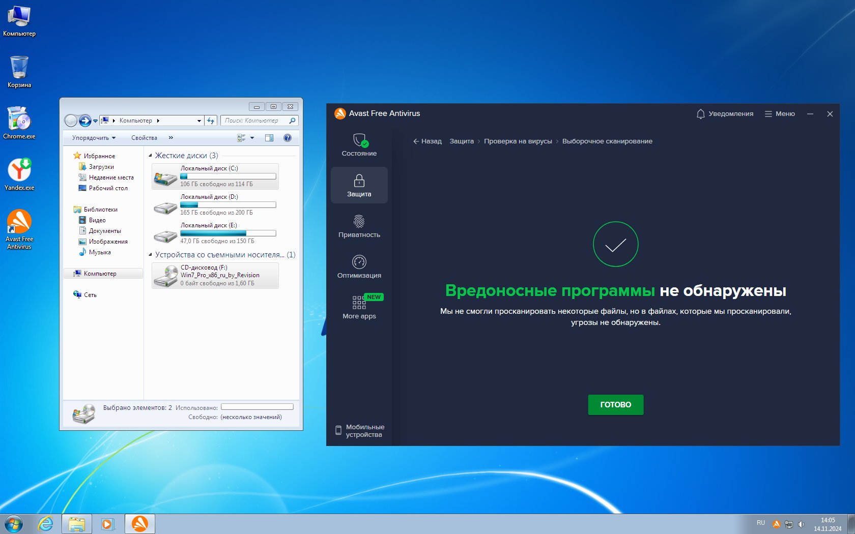This screenshot has width=855, height=534.
Task: Open the address bar history dropdown
Action: pos(199,121)
